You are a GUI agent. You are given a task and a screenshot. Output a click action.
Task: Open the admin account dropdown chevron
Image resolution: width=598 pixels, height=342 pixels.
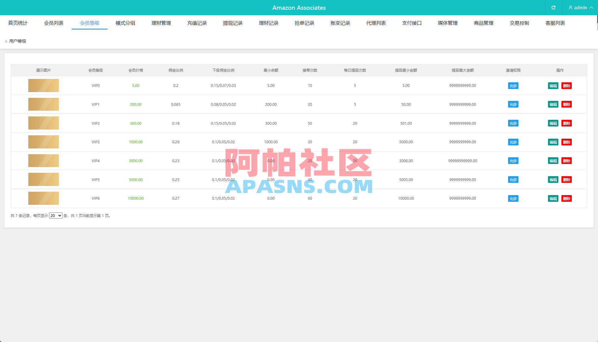[592, 8]
